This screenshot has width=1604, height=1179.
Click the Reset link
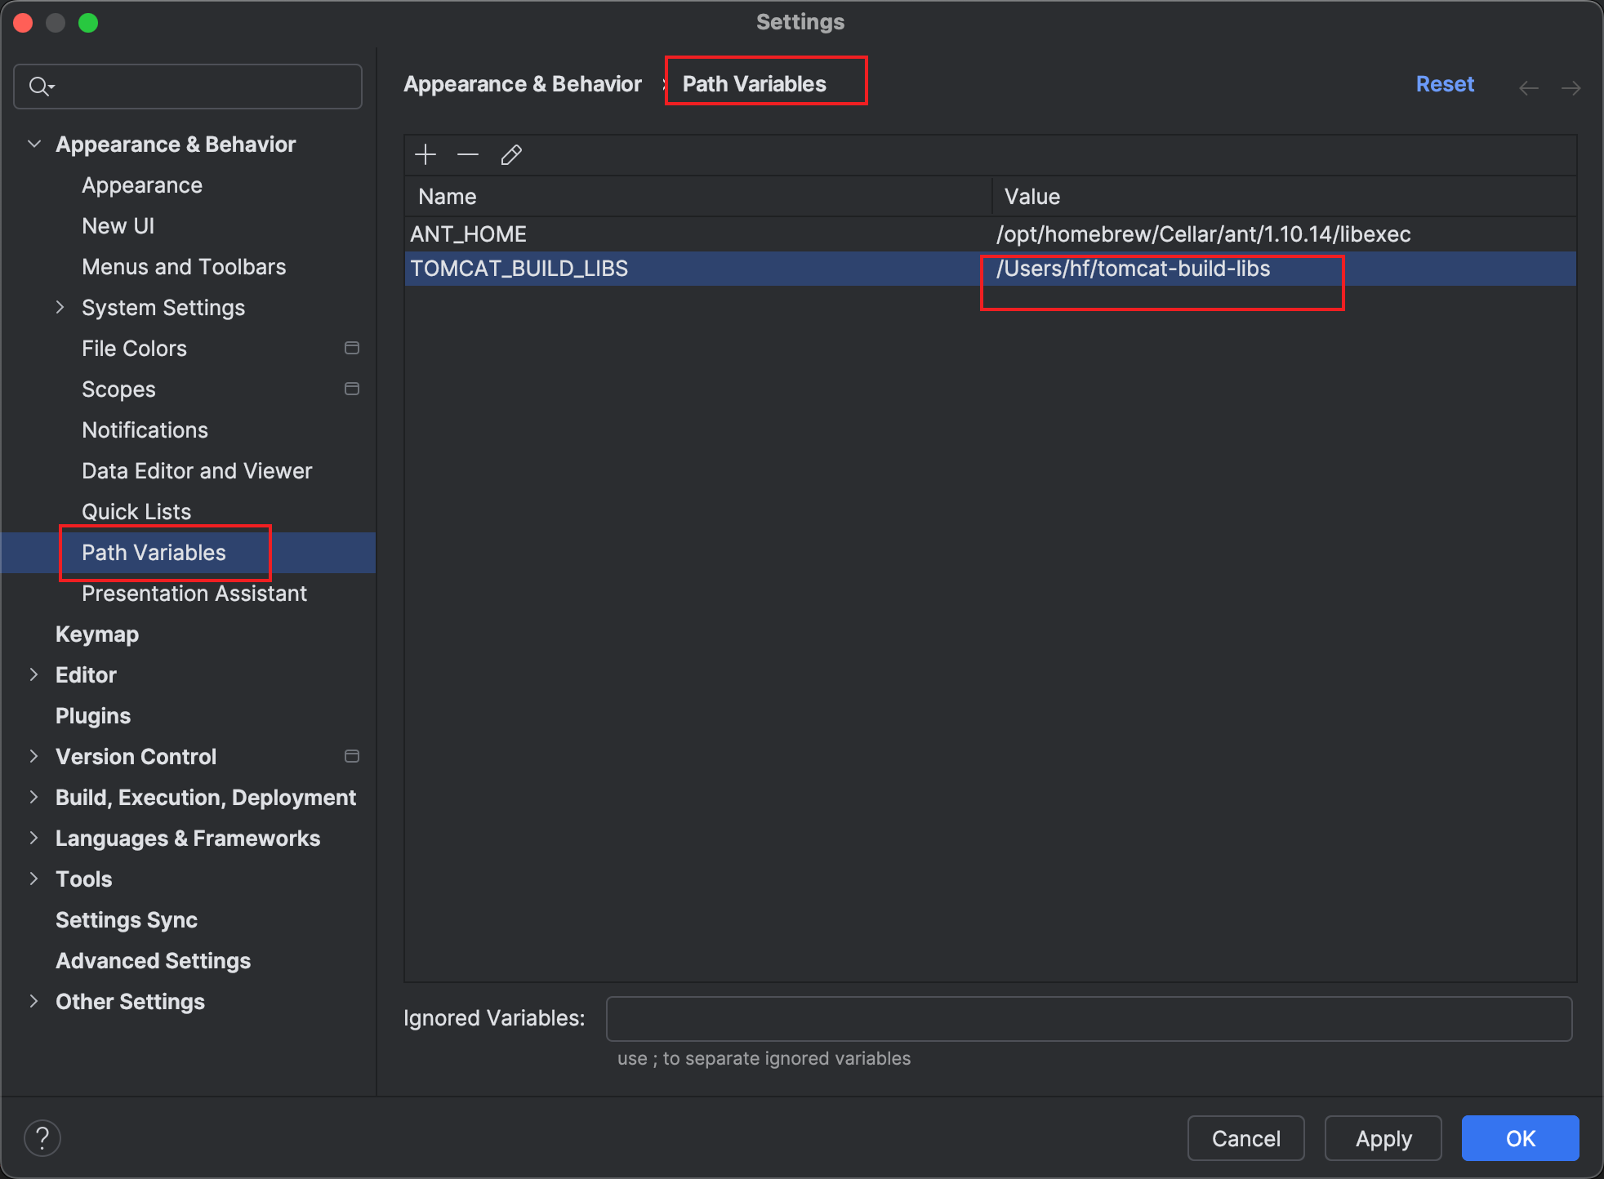click(x=1444, y=84)
